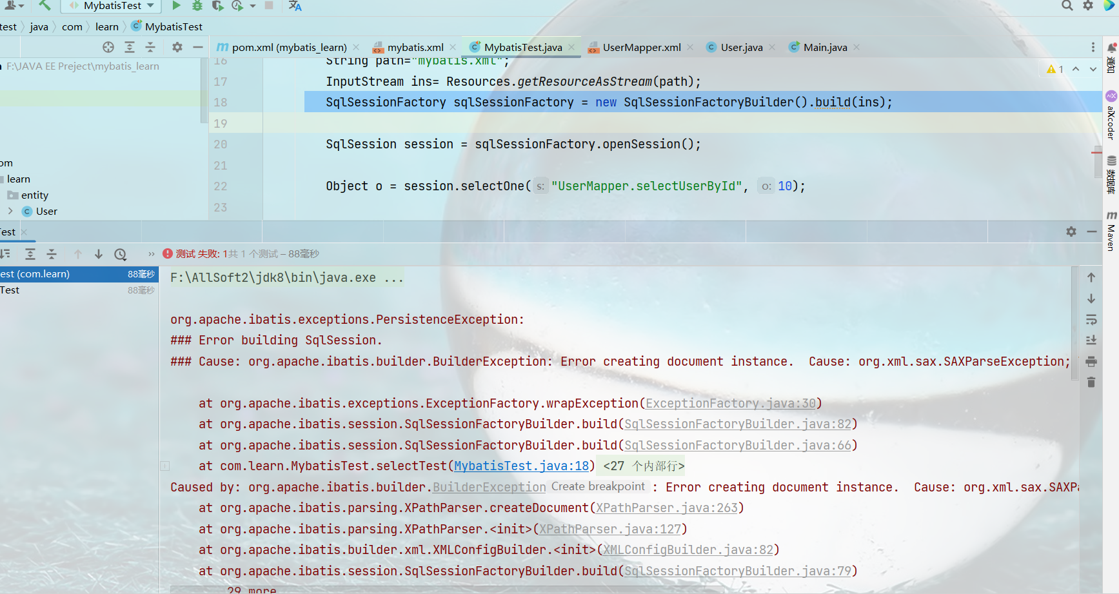
Task: Open the profiler options dropdown arrow
Action: click(x=254, y=6)
